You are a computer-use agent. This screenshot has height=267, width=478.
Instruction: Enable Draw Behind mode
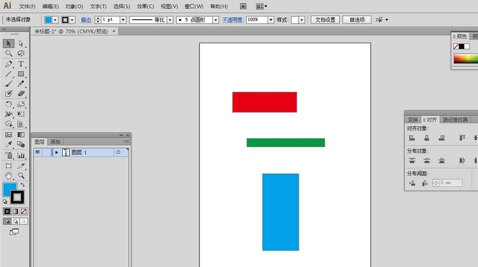coord(15,221)
